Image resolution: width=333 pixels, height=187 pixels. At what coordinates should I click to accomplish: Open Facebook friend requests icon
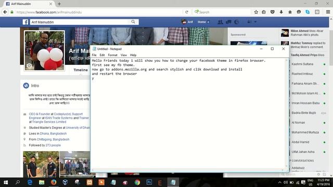click(x=220, y=22)
